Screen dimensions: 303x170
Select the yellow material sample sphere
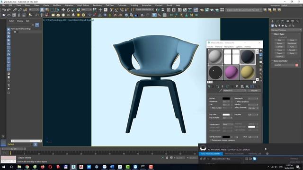(248, 73)
